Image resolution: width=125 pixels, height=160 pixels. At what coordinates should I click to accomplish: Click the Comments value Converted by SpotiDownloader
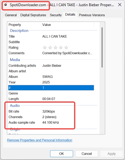pos(67,53)
